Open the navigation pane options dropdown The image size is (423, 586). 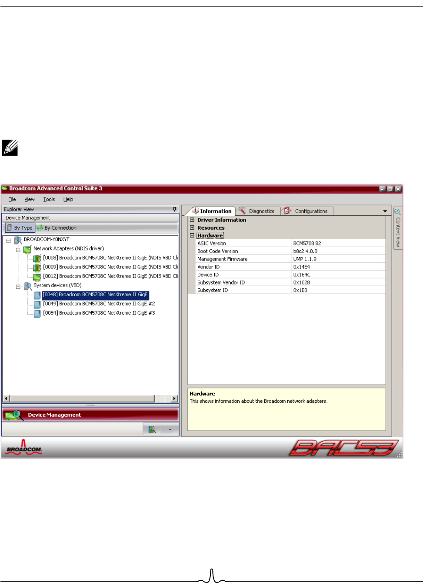(x=170, y=430)
